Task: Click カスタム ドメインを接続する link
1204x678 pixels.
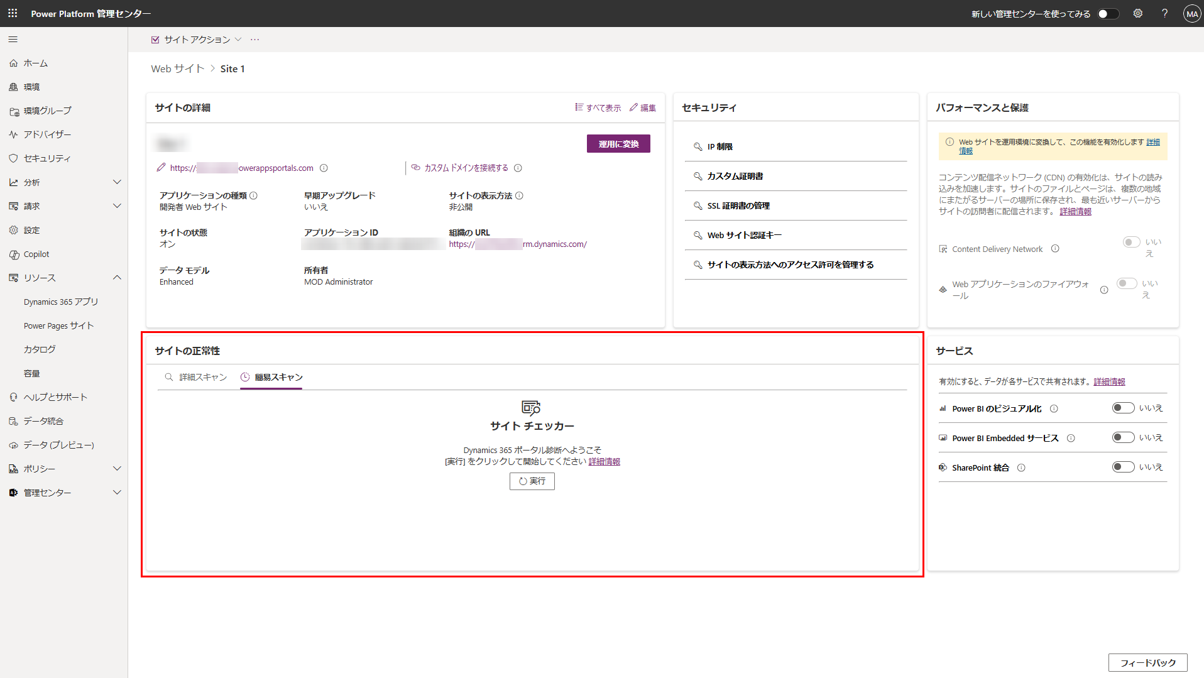Action: point(466,168)
